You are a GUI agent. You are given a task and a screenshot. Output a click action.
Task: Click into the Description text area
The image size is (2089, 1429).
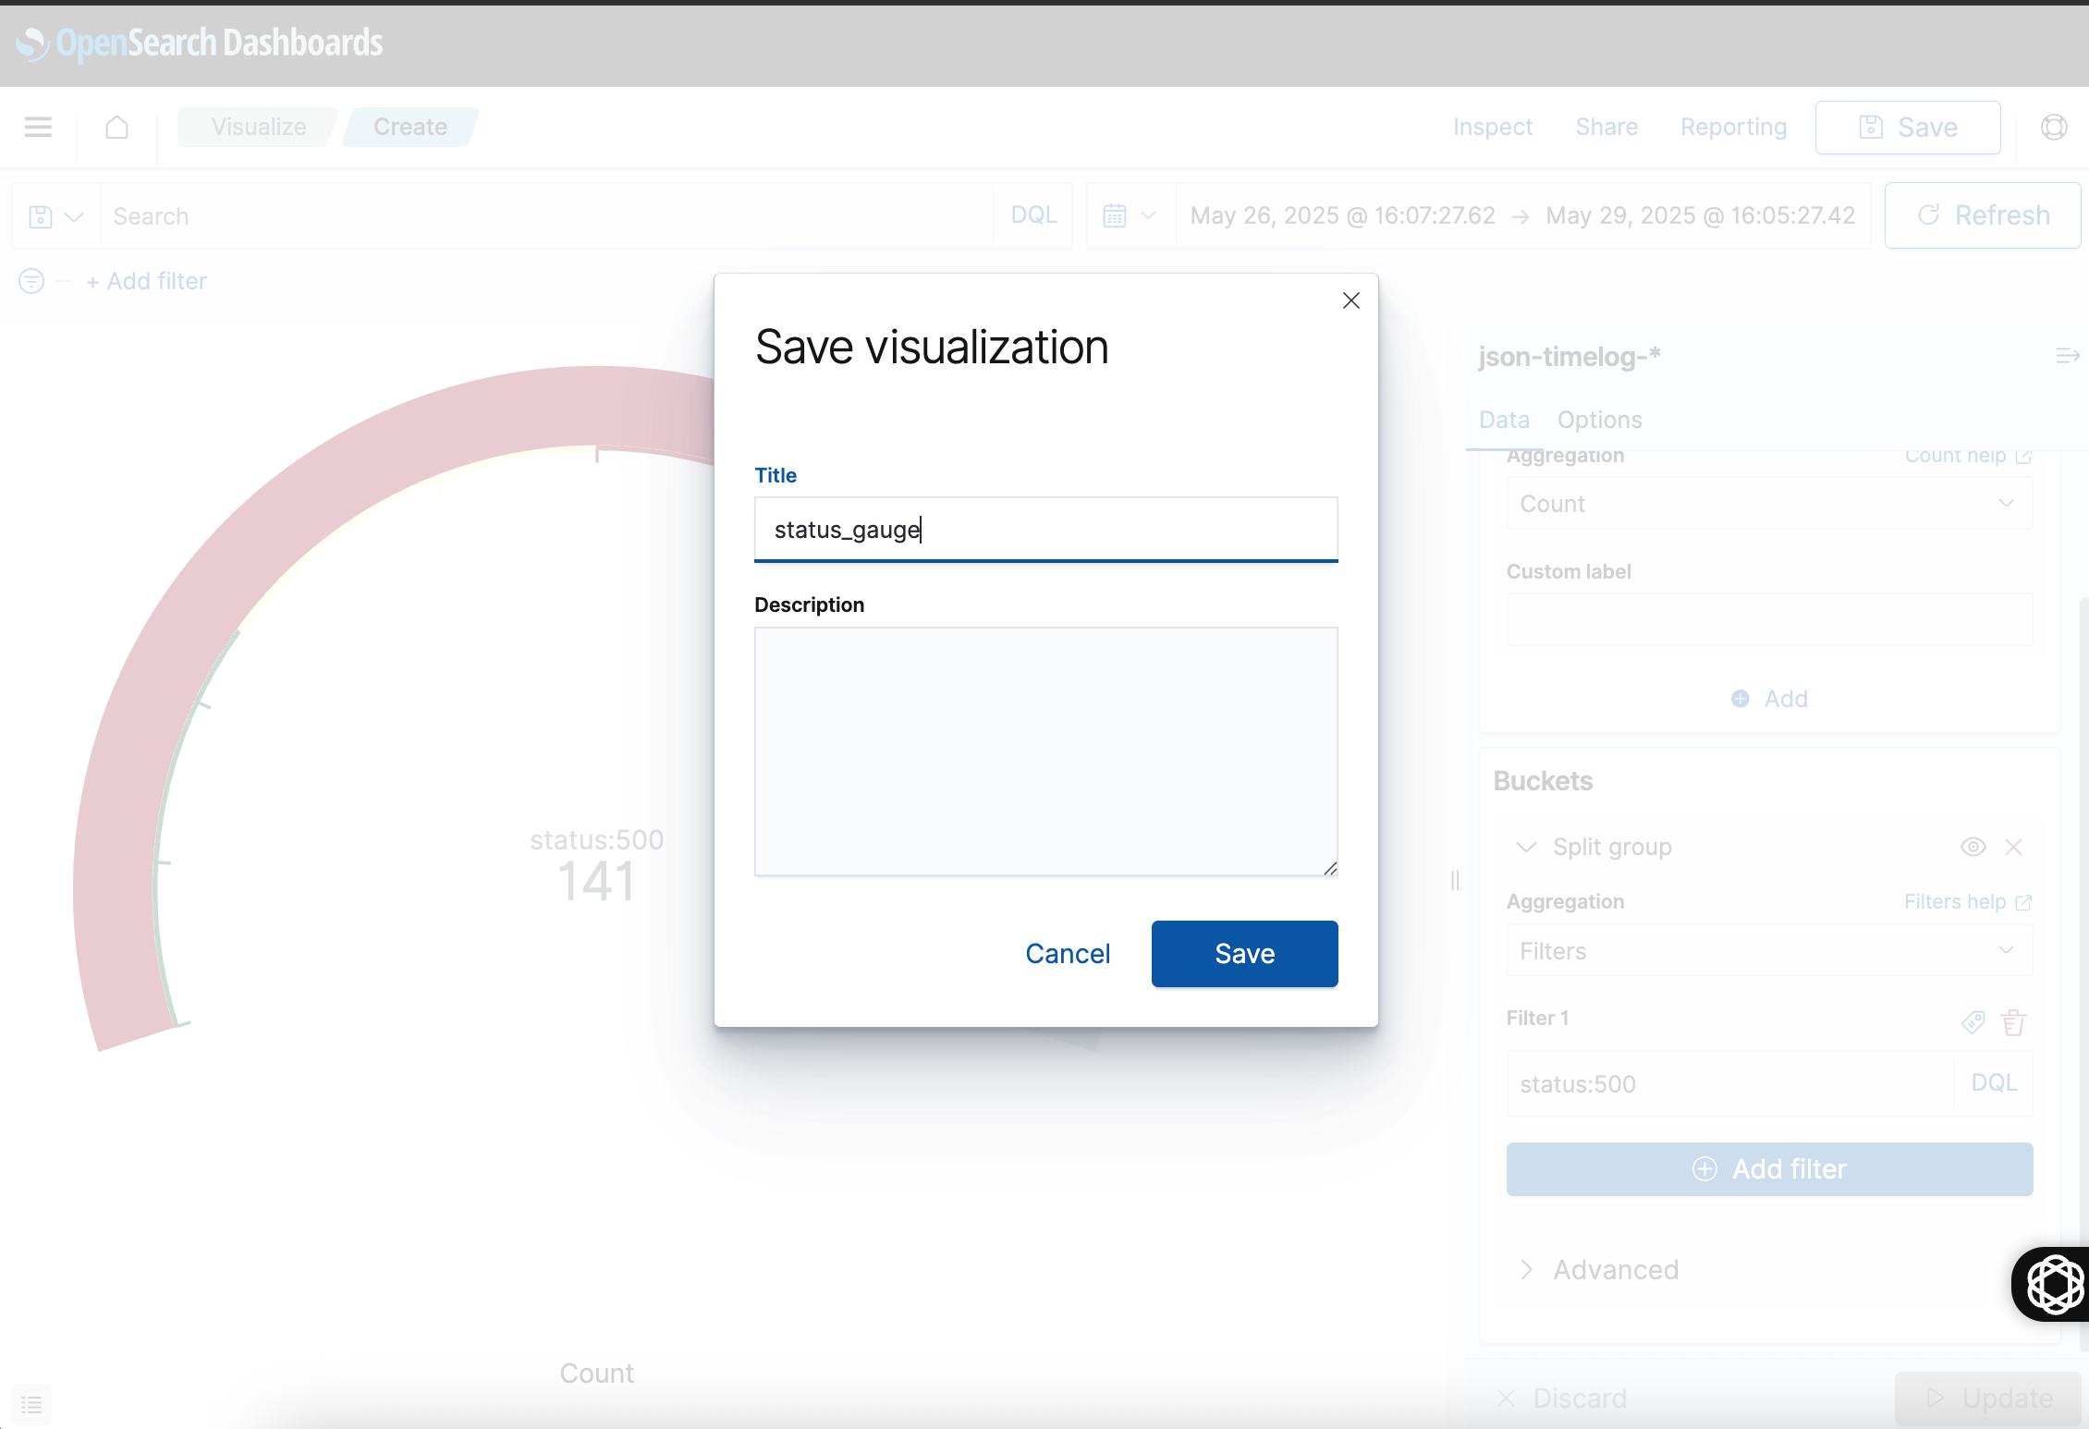1045,751
